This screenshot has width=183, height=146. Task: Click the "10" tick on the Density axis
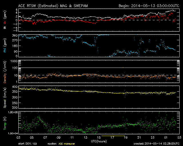click(x=16, y=76)
